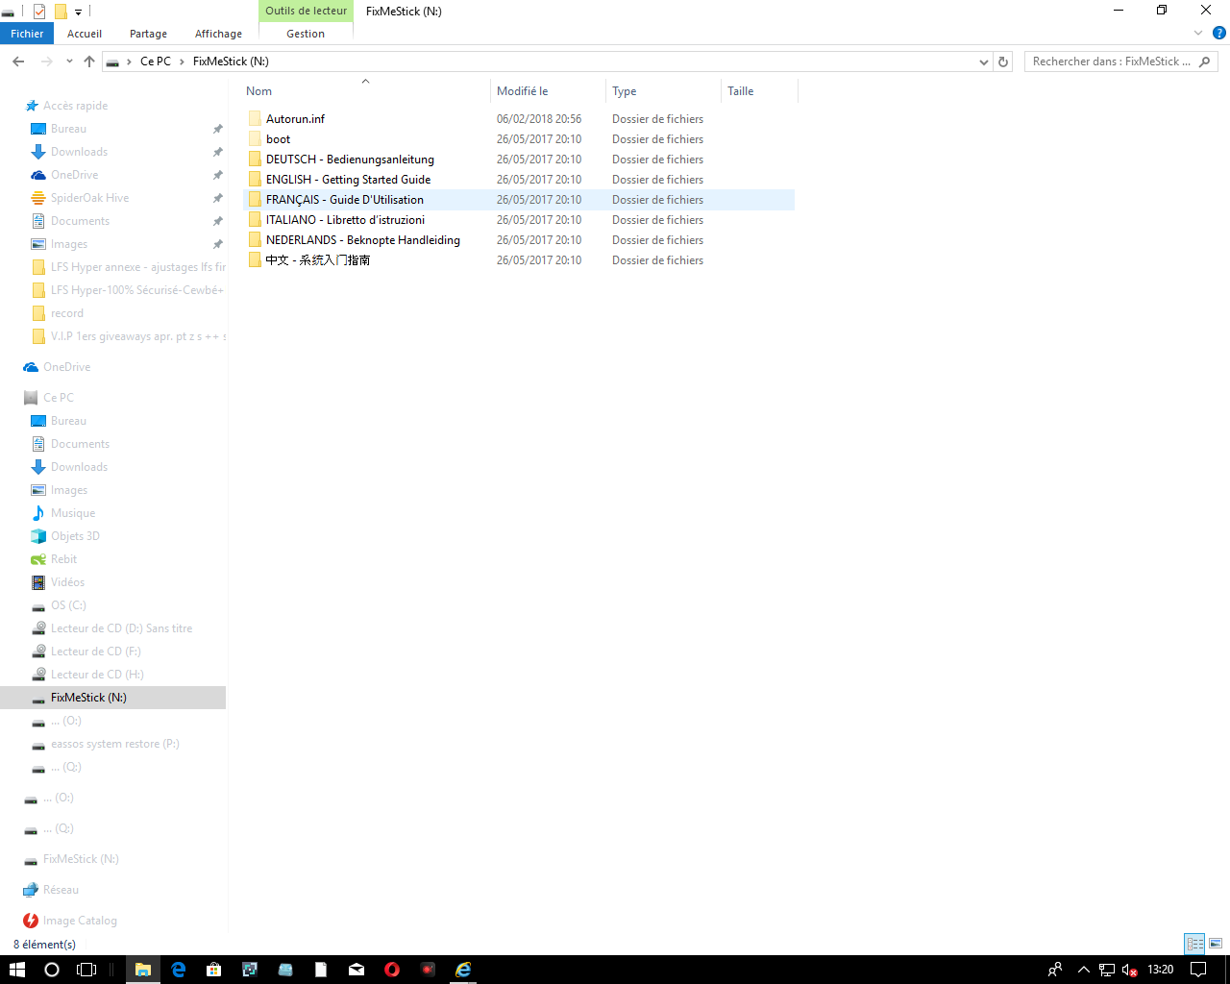Screen dimensions: 1230x984
Task: Click the Properties quick access icon
Action: coord(39,12)
